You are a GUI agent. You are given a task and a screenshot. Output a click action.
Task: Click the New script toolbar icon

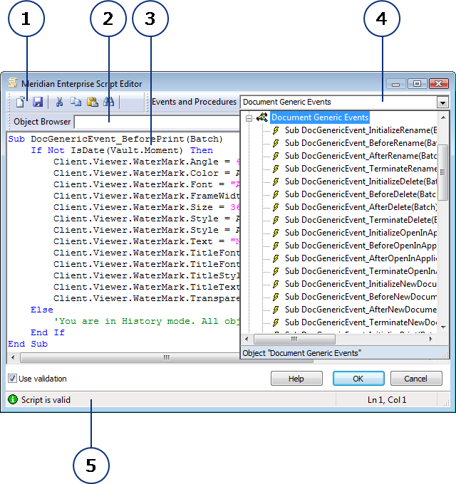pos(21,102)
